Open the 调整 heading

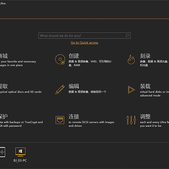point(145,116)
